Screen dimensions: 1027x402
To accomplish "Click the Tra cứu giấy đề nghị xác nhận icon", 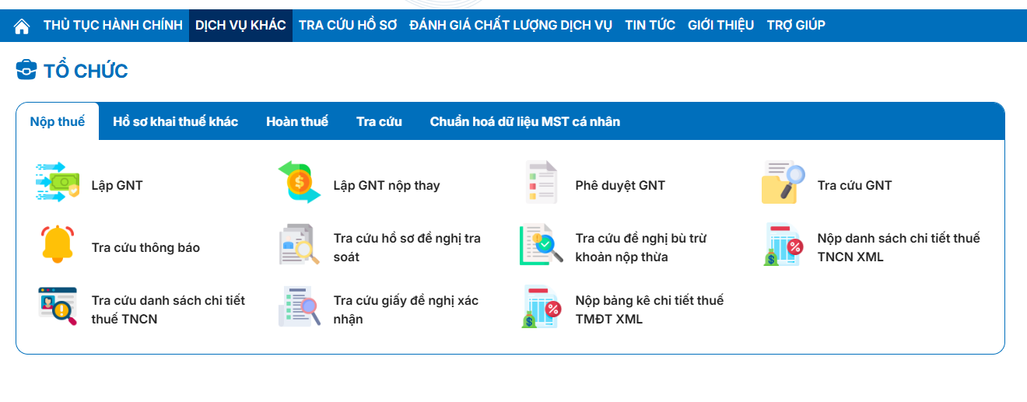I will click(x=300, y=307).
